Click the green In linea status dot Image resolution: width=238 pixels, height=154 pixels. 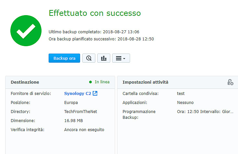coord(90,82)
